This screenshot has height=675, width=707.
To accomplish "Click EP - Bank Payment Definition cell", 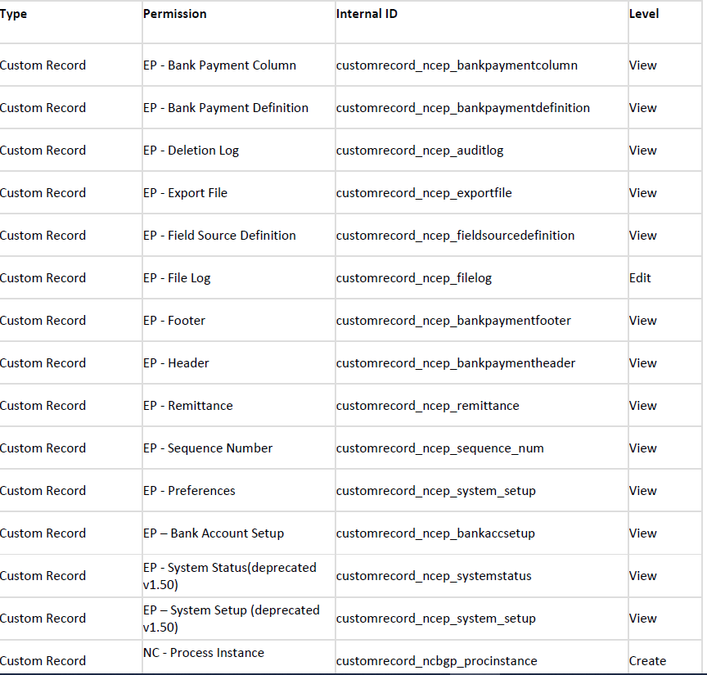I will [x=225, y=108].
